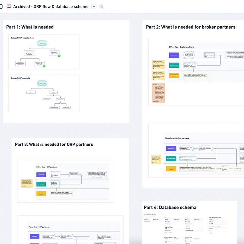Click 'Types of ORP products' diagram title
This screenshot has height=244, width=244.
(x=20, y=78)
